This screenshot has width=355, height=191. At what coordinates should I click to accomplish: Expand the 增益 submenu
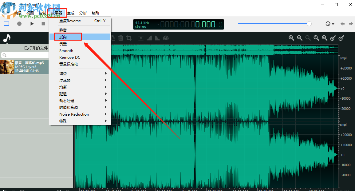[x=80, y=74]
